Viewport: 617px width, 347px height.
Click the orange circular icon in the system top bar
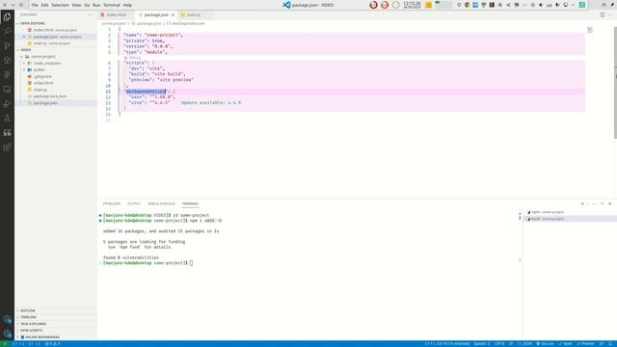(385, 5)
